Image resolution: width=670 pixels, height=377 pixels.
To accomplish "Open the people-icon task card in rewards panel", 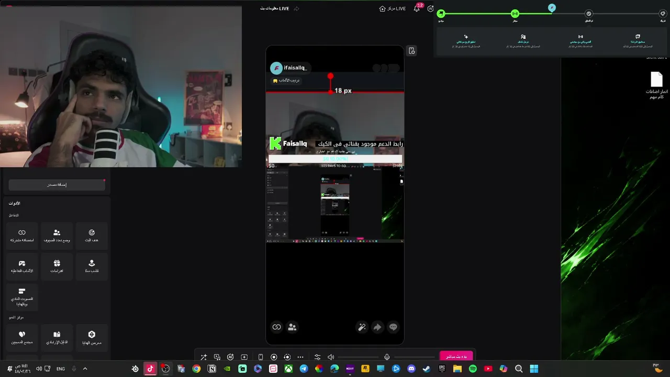I will click(523, 41).
